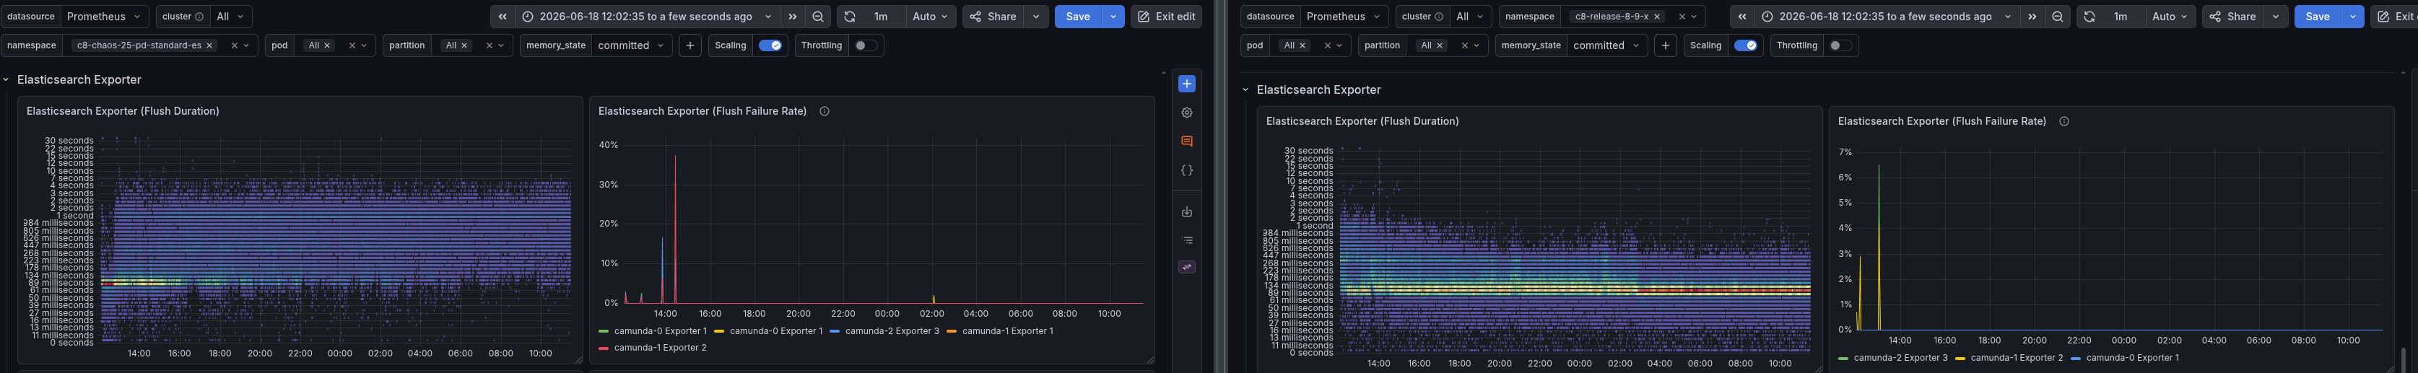The width and height of the screenshot is (2418, 373).
Task: Open Flush Duration panel title, c8-release window
Action: [x=1362, y=122]
